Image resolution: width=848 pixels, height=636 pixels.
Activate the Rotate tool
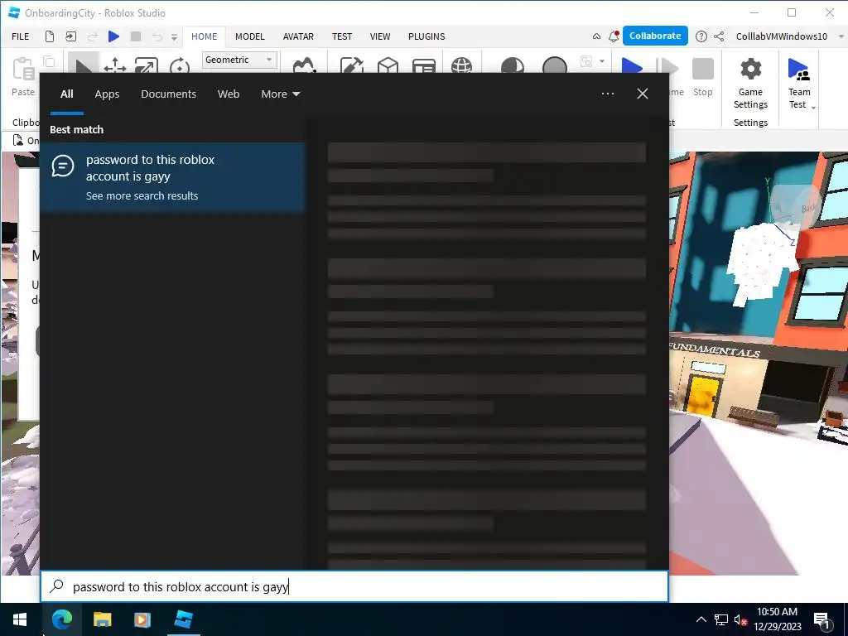coord(179,65)
